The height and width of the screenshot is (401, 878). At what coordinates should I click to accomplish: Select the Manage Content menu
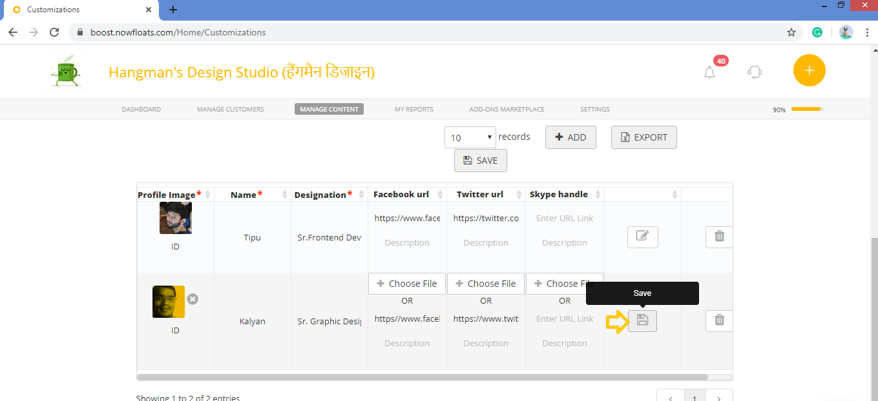pos(329,109)
